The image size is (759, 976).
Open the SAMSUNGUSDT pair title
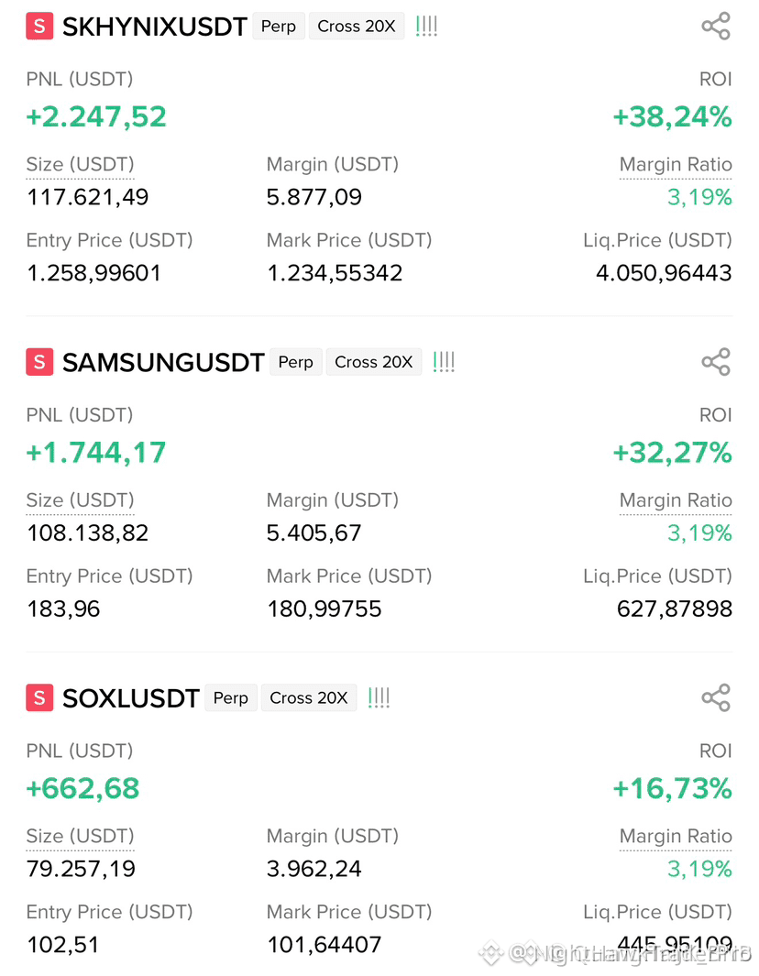click(163, 362)
